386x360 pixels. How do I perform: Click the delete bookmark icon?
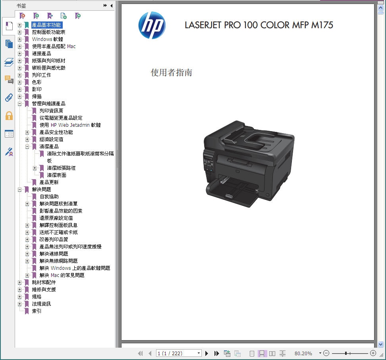(22, 16)
